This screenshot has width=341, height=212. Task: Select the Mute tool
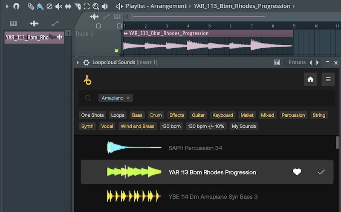point(58,6)
